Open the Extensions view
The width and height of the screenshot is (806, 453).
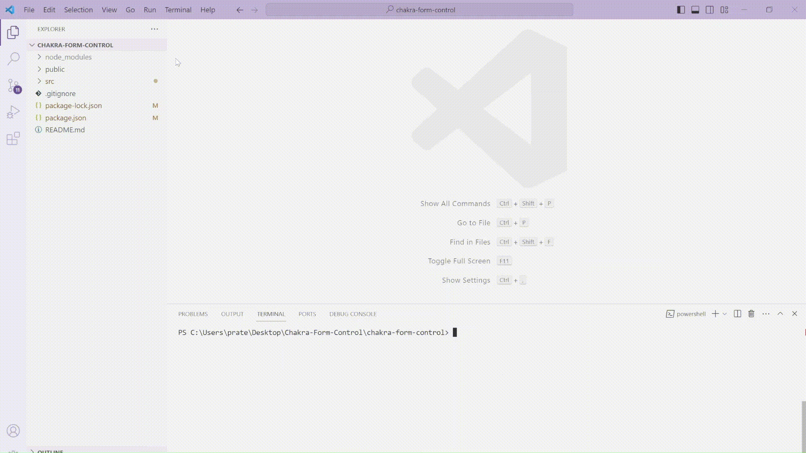[x=13, y=138]
